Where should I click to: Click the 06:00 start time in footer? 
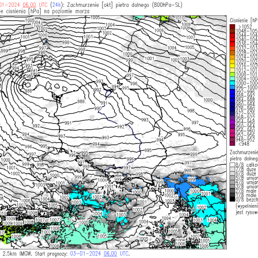[110, 254]
